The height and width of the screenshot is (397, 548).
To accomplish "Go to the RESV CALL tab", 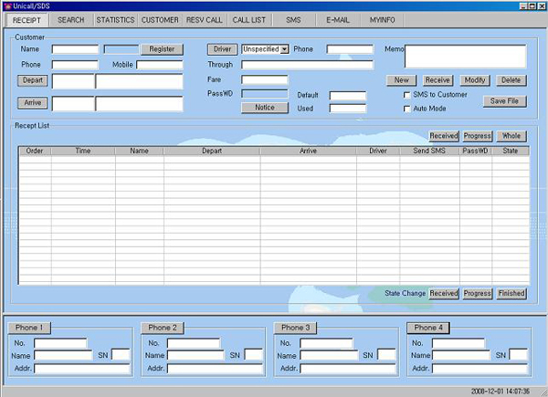I will point(205,19).
